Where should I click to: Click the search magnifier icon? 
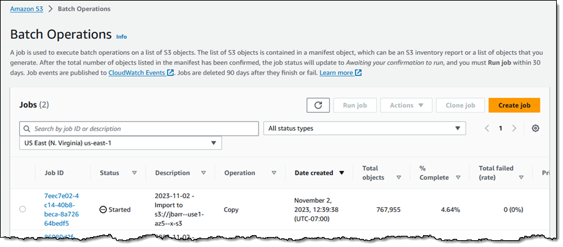tap(27, 128)
